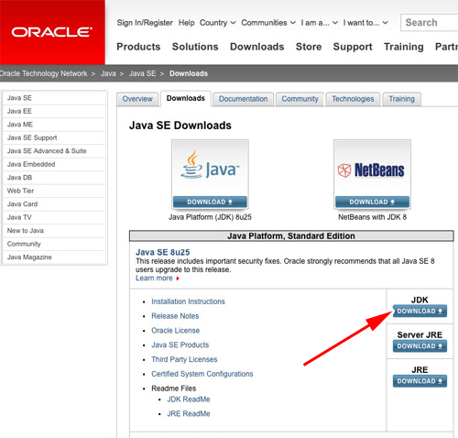
Task: Open the JRE ReadMe link
Action: click(x=189, y=414)
